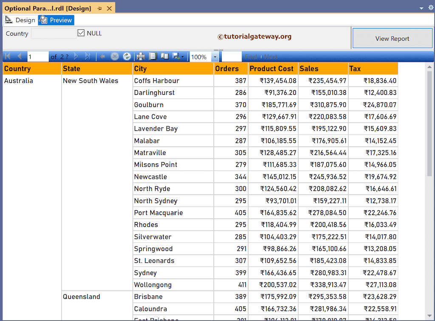Open the zoom percentage dropdown
The height and width of the screenshot is (321, 435).
click(x=215, y=56)
